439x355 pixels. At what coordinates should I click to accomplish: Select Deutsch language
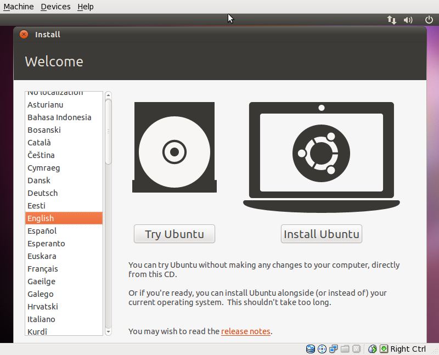coord(64,193)
